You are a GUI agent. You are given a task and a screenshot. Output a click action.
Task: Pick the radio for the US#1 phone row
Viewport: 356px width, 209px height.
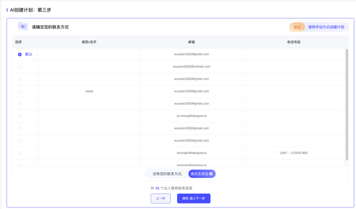coord(20,153)
